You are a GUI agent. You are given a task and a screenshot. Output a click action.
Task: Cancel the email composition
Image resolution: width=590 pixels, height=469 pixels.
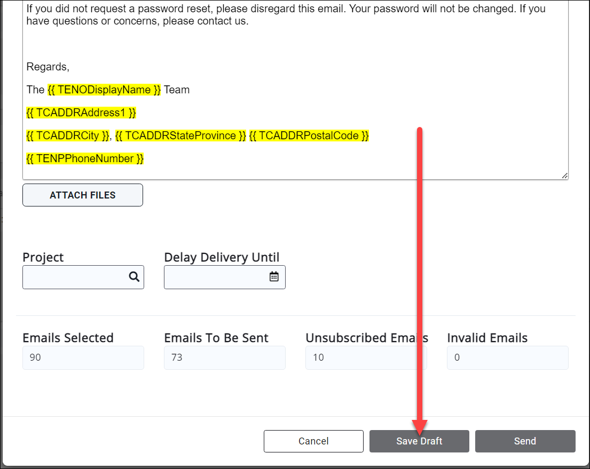point(313,441)
